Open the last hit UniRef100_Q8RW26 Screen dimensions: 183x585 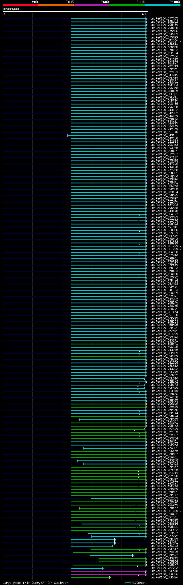tap(164, 577)
